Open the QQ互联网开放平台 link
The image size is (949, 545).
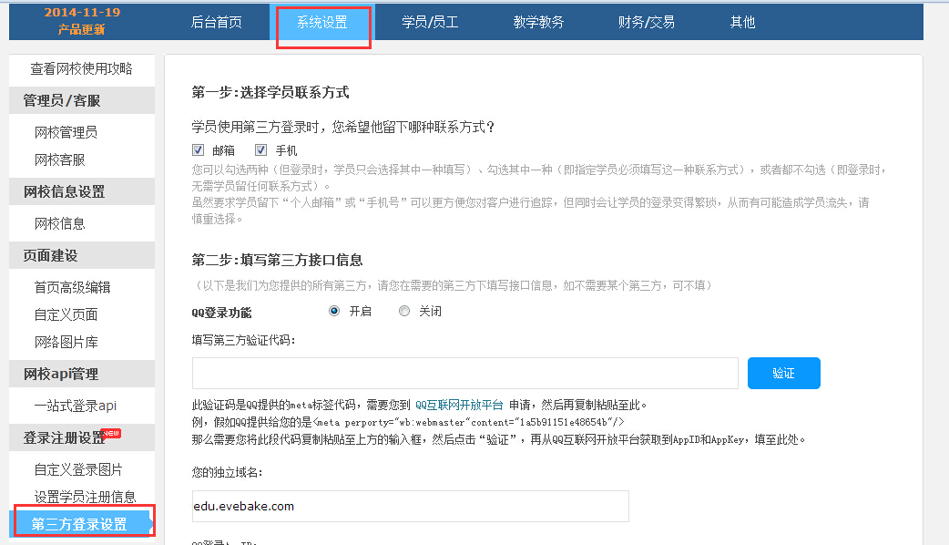(459, 405)
